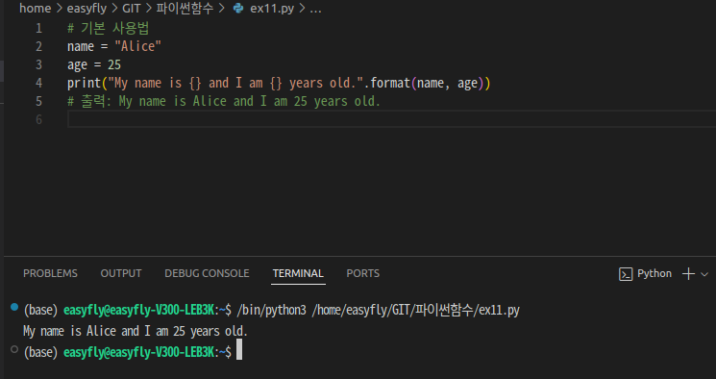The image size is (716, 379).
Task: Click the Python terminal label
Action: pyautogui.click(x=654, y=273)
